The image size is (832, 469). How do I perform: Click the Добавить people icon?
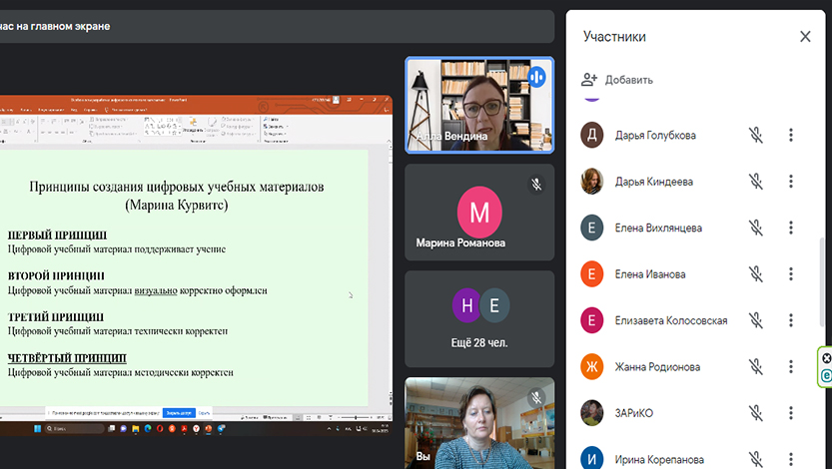pos(589,80)
